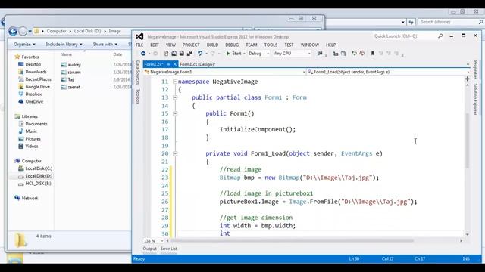This screenshot has height=272, width=485.
Task: Collapse the Form1() constructor block
Action: [x=175, y=113]
